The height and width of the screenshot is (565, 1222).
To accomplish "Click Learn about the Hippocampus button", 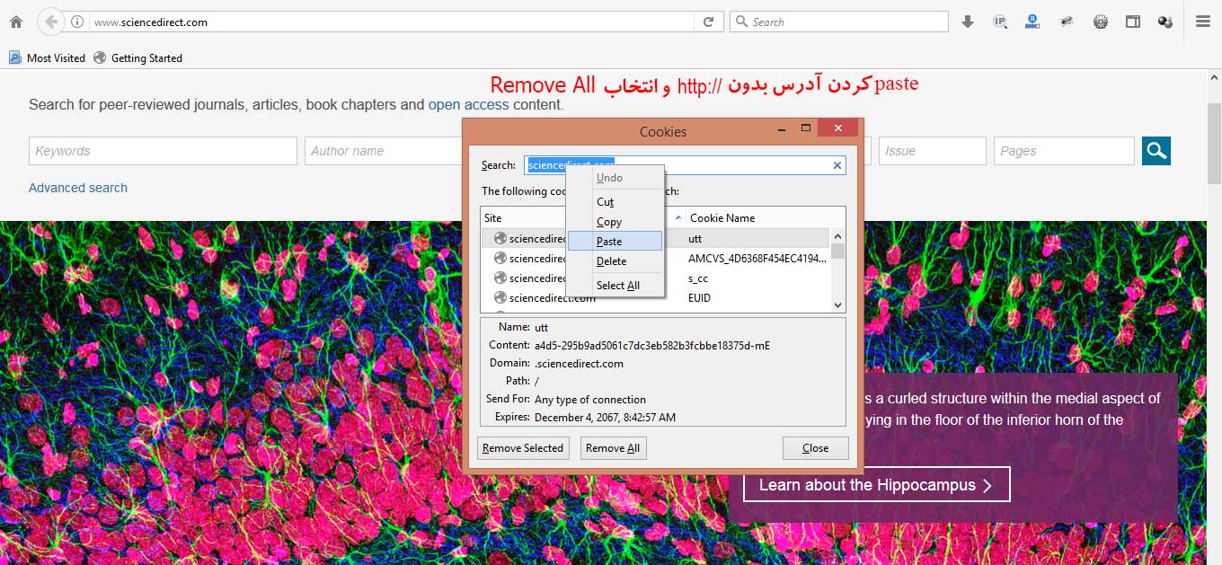I will pyautogui.click(x=876, y=485).
